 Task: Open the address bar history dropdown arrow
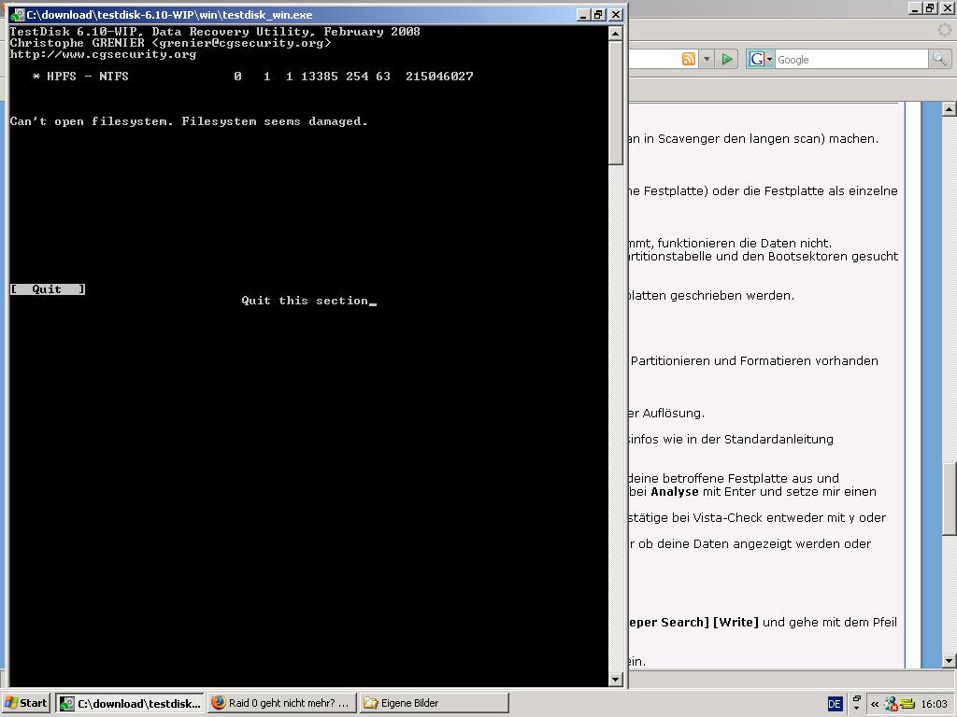click(x=707, y=59)
